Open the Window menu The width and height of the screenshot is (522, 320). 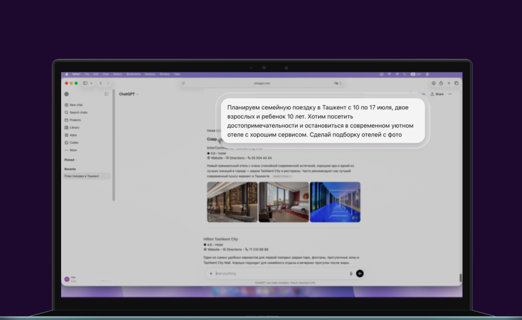click(165, 74)
